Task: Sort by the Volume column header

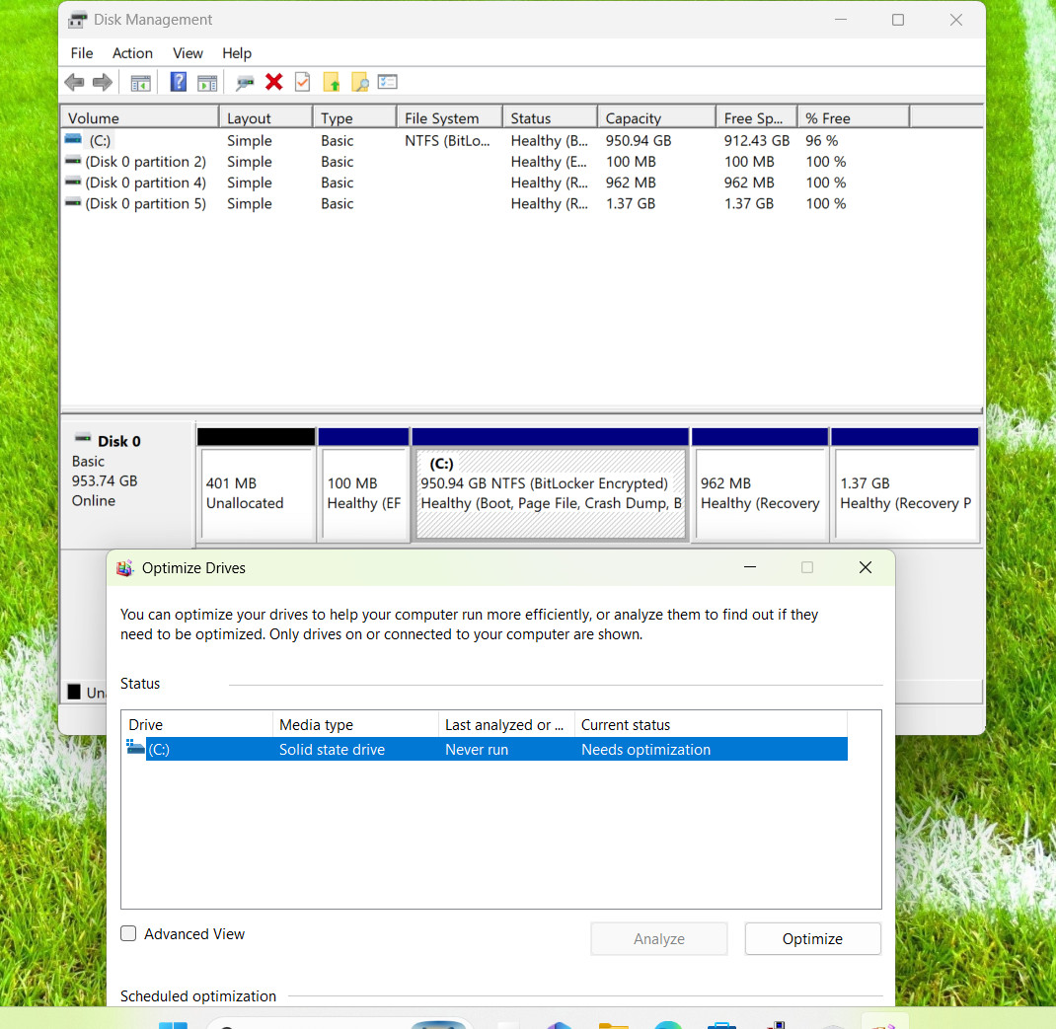Action: tap(140, 117)
